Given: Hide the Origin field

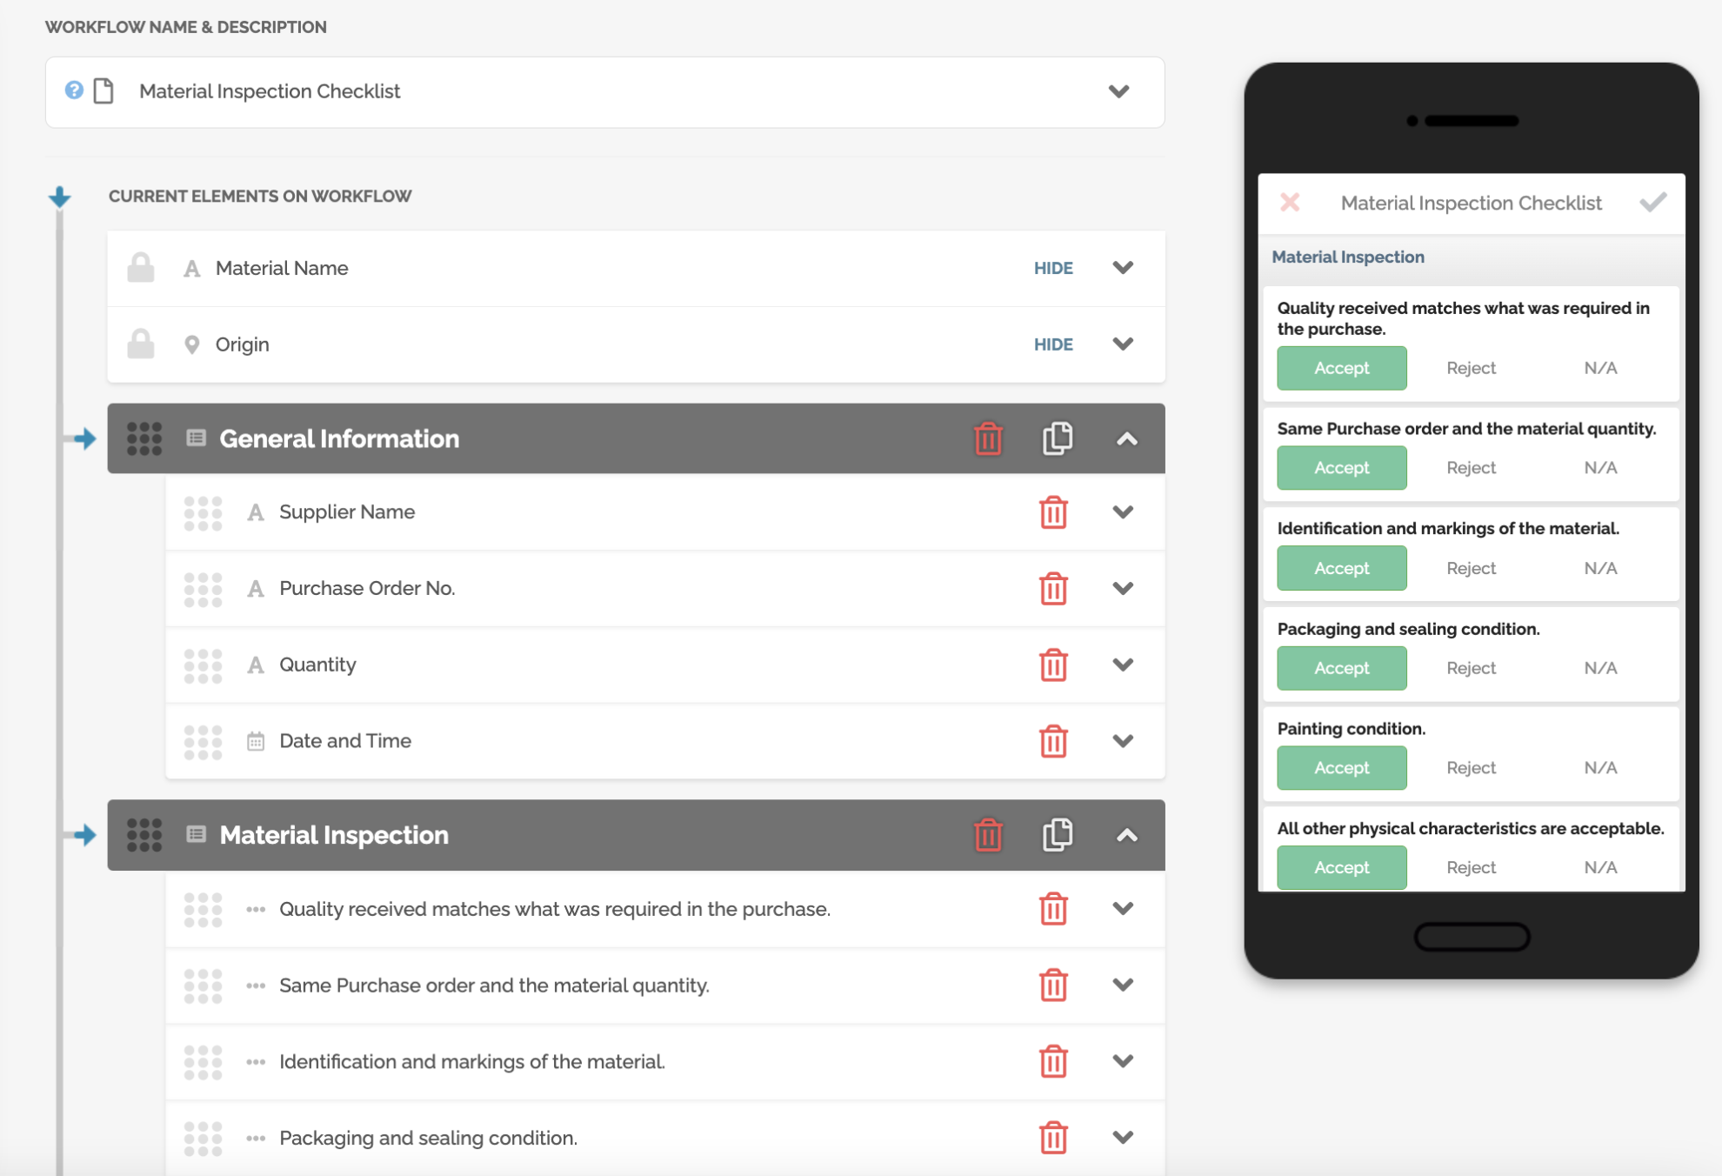Looking at the screenshot, I should (x=1053, y=344).
